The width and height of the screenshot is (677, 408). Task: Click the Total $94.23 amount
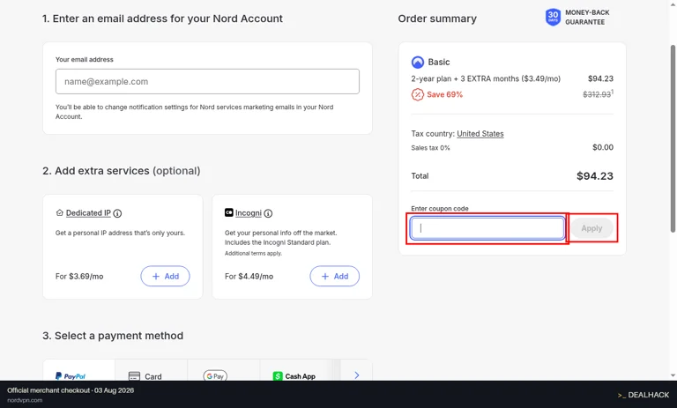pos(595,175)
